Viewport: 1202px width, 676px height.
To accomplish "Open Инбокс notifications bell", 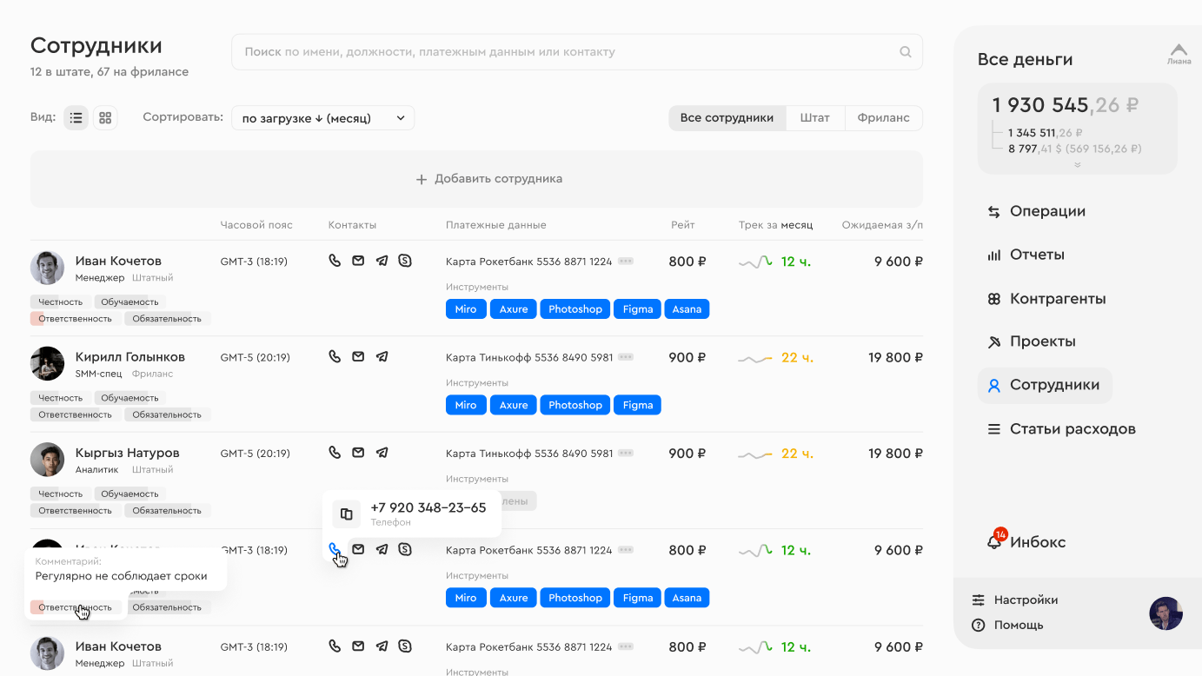I will pyautogui.click(x=994, y=541).
